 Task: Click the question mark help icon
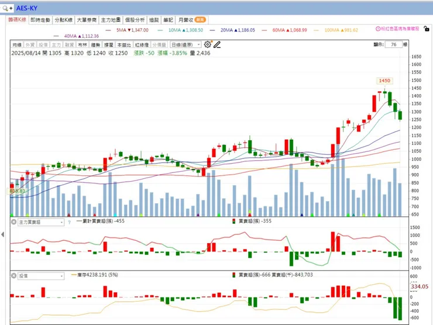coord(69,222)
